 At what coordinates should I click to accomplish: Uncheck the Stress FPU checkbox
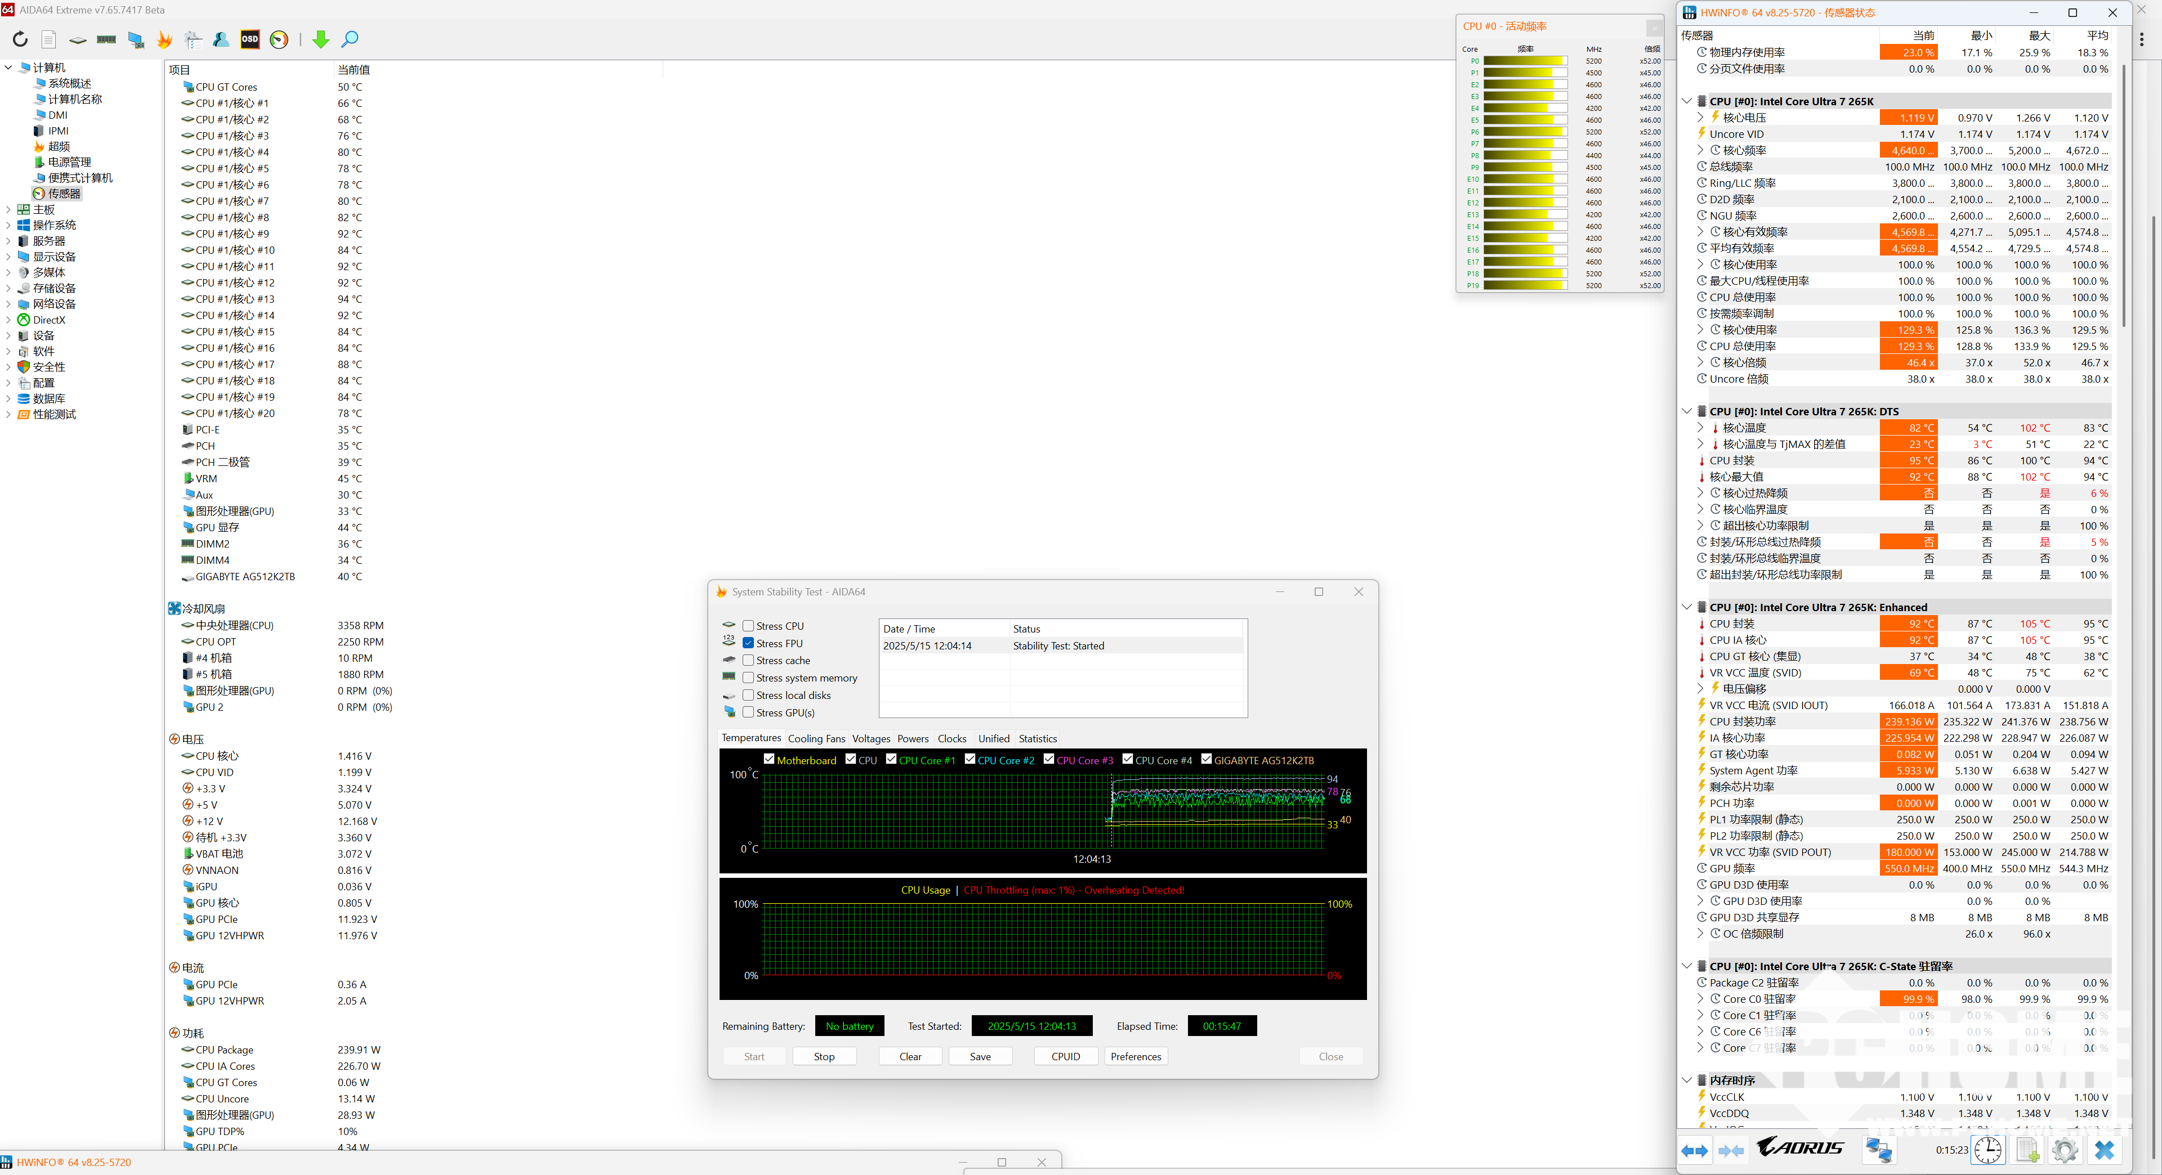(x=748, y=643)
